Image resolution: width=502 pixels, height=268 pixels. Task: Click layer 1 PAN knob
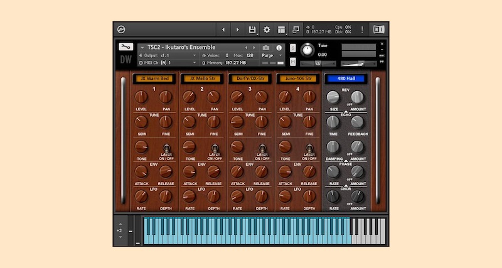[x=166, y=97]
